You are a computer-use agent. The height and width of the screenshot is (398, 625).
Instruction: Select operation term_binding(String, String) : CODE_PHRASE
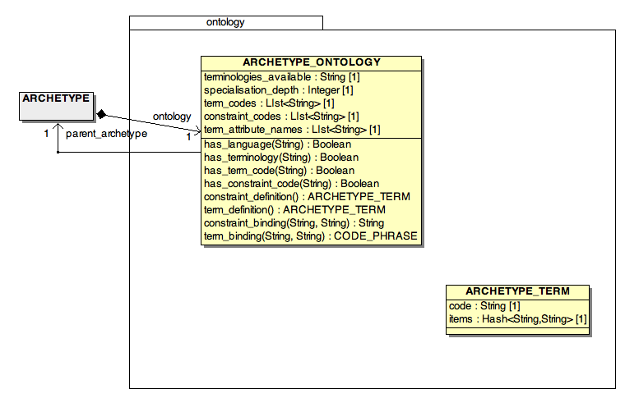coord(311,236)
